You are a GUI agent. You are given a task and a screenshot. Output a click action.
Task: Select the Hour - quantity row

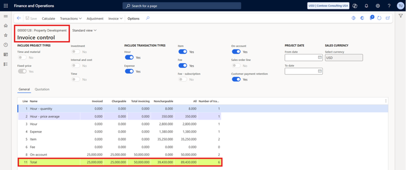click(x=203, y=109)
